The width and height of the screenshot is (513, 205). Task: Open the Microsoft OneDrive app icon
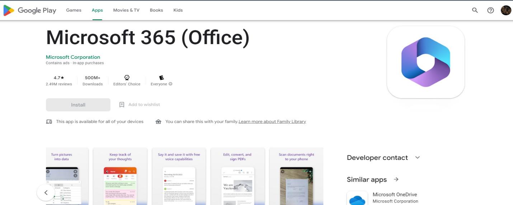(x=357, y=198)
